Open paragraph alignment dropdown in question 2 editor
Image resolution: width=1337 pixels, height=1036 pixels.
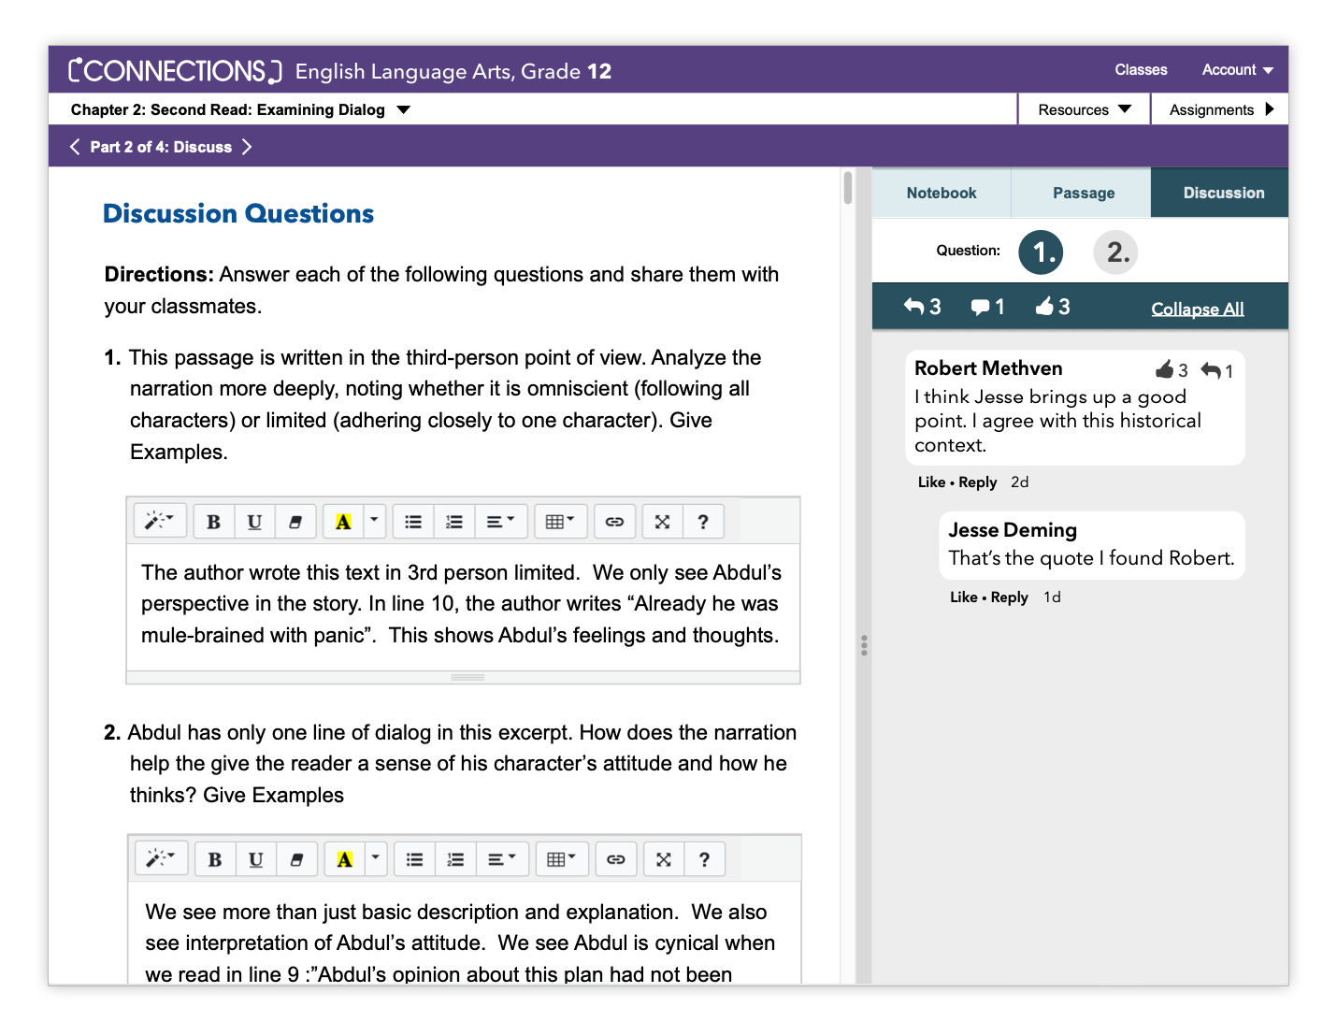[x=503, y=858]
